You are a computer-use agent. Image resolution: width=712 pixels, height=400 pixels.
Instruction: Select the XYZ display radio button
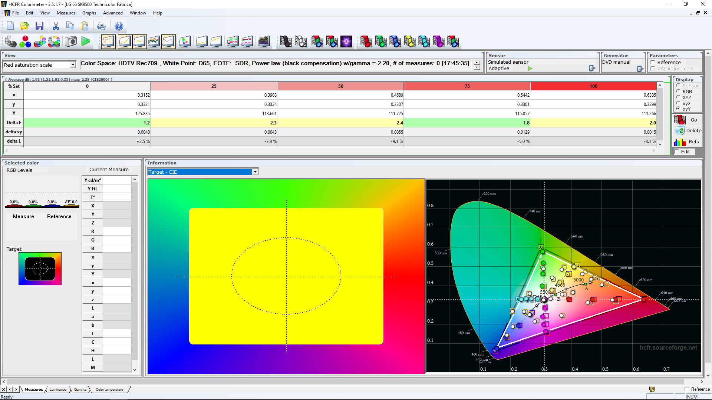678,97
